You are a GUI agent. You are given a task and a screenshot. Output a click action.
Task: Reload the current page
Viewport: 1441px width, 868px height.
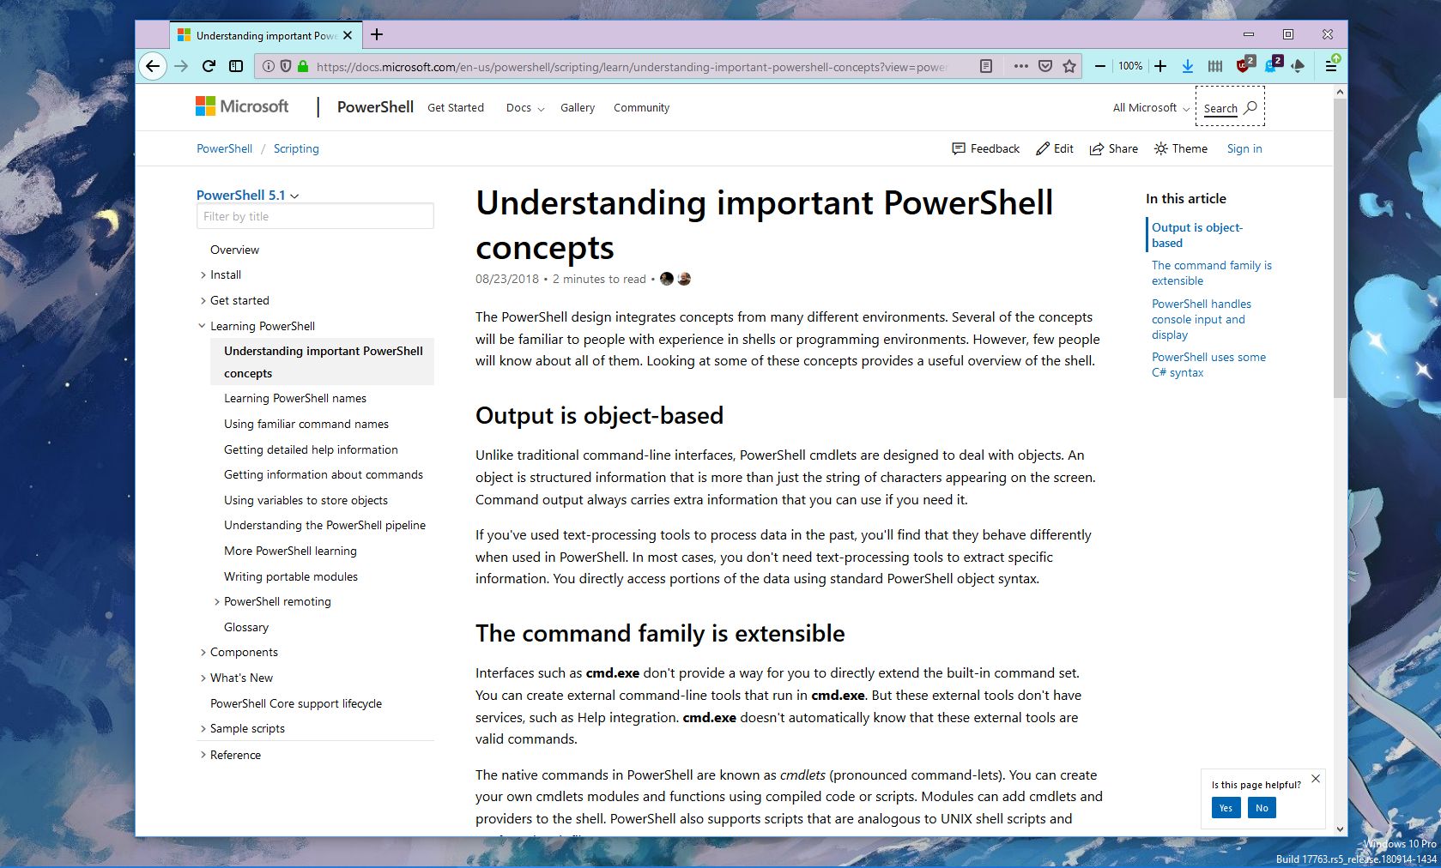tap(209, 66)
